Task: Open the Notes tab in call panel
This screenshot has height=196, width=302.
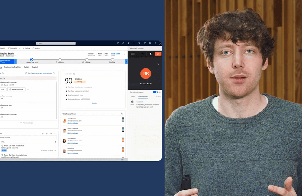Action: (x=133, y=96)
